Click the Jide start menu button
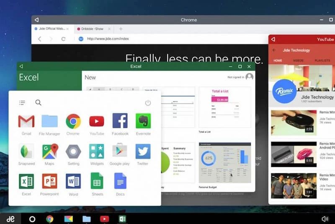Image resolution: width=335 pixels, height=224 pixels. click(x=10, y=219)
